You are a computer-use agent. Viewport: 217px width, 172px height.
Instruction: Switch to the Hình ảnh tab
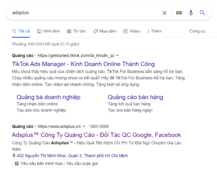[48, 31]
